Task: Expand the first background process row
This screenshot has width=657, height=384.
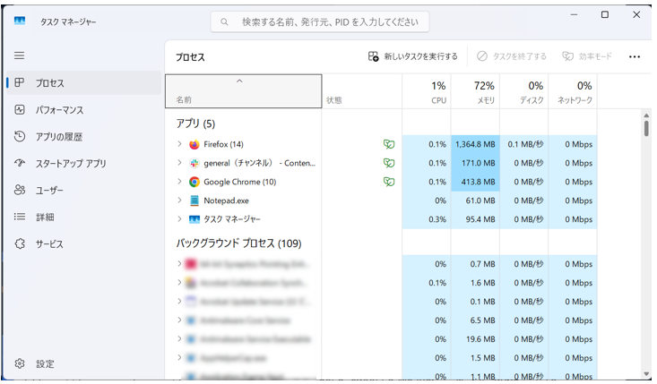Action: pos(179,263)
